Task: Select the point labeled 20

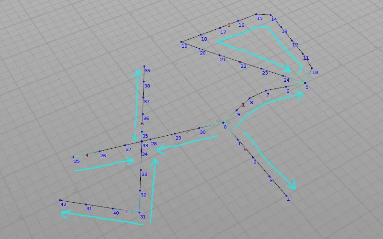Action: [x=199, y=49]
